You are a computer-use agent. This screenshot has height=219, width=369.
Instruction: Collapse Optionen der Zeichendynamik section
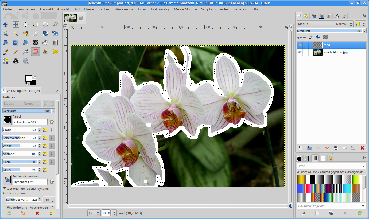(x=5, y=189)
